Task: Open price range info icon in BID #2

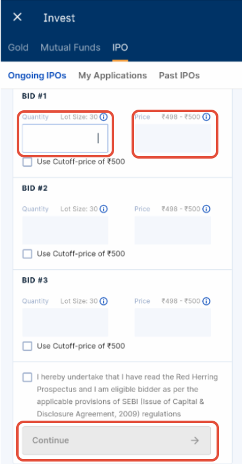Action: click(x=206, y=209)
